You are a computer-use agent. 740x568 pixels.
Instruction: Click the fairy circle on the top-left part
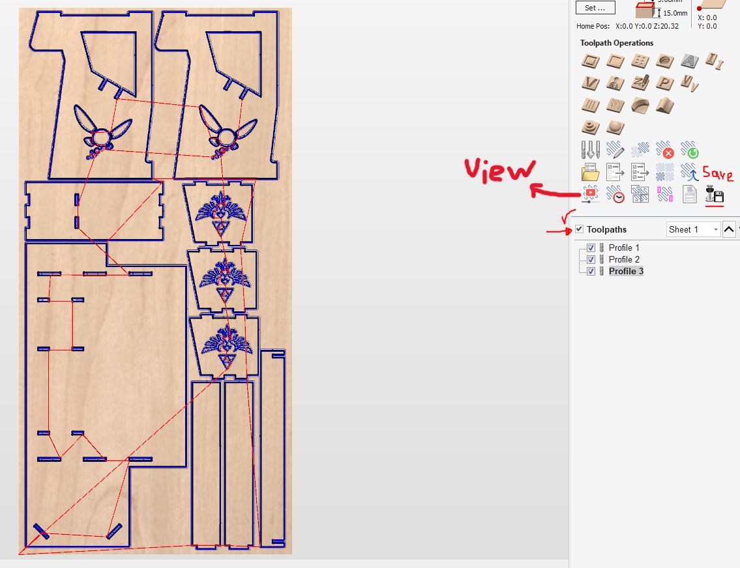[x=100, y=138]
